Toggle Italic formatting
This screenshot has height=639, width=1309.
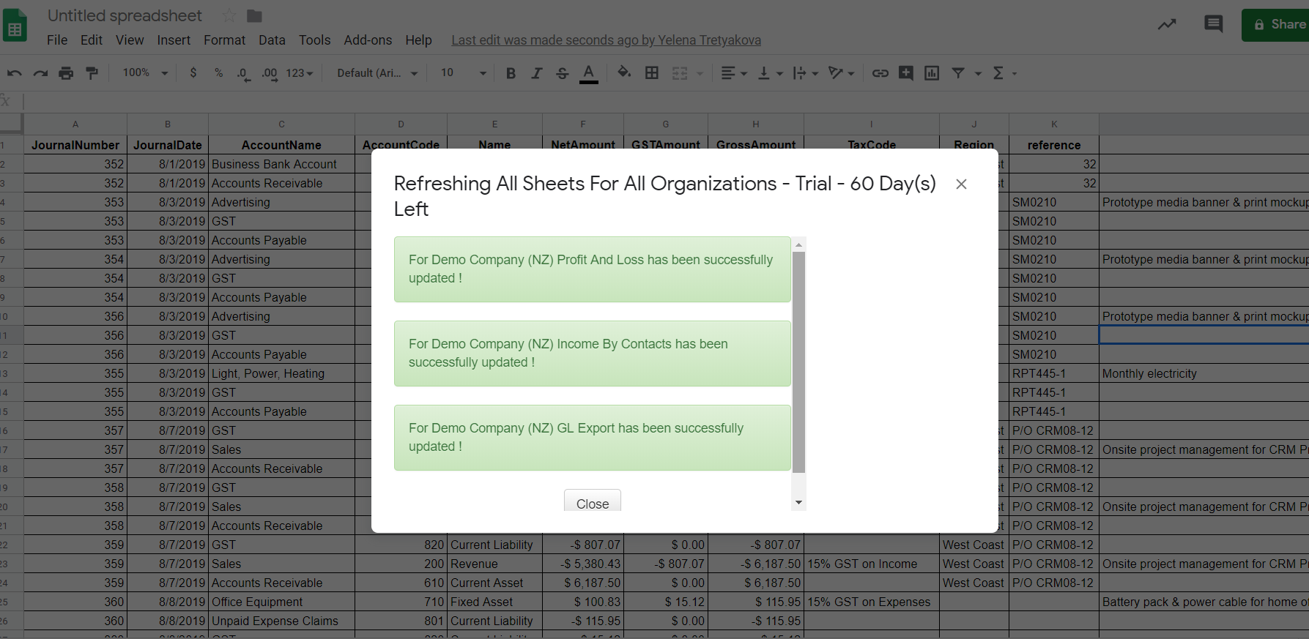pyautogui.click(x=536, y=72)
